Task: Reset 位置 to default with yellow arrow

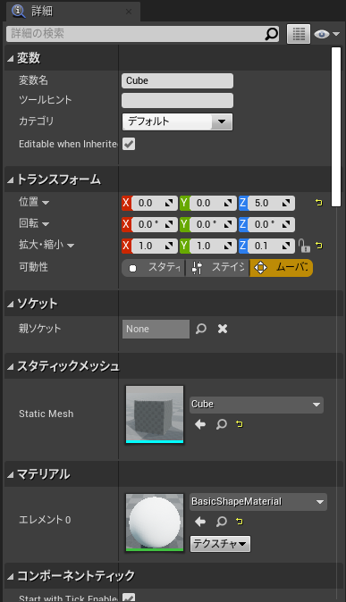Action: 318,203
